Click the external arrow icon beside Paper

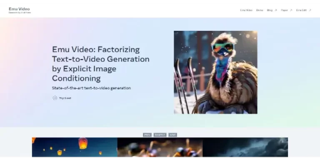291,10
